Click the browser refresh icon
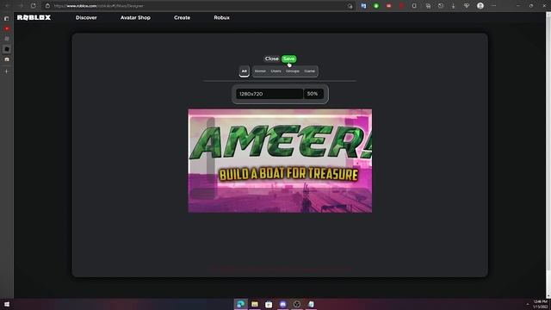Screen dimensions: 551x310 pos(33,6)
